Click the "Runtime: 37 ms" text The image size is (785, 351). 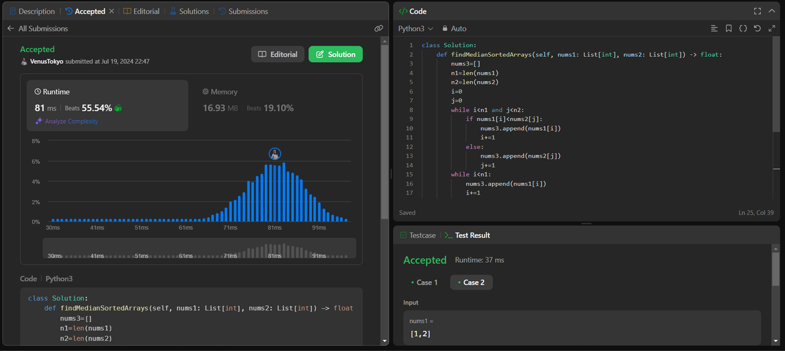click(x=480, y=260)
